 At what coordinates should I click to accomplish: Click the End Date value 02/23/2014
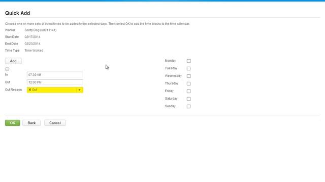32,44
